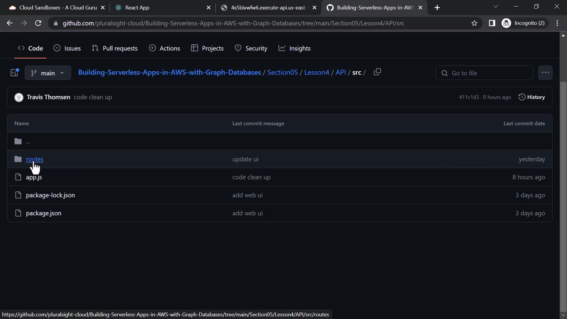Open the three-dot more options button
Viewport: 567px width, 319px height.
click(x=545, y=73)
